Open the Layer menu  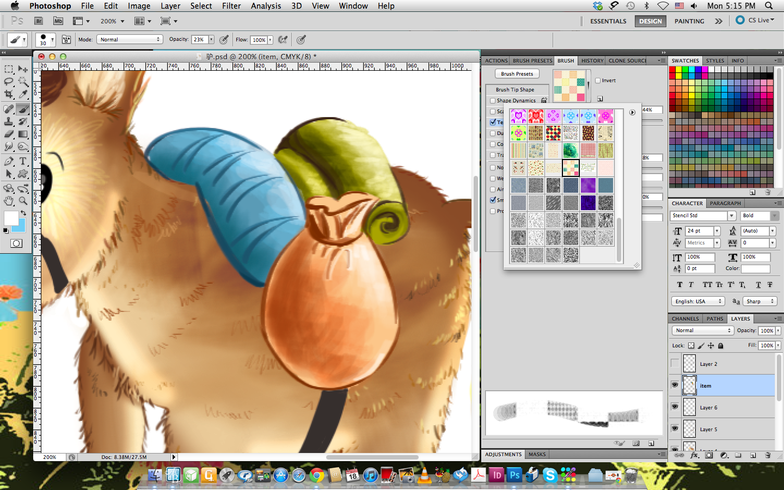(x=170, y=6)
